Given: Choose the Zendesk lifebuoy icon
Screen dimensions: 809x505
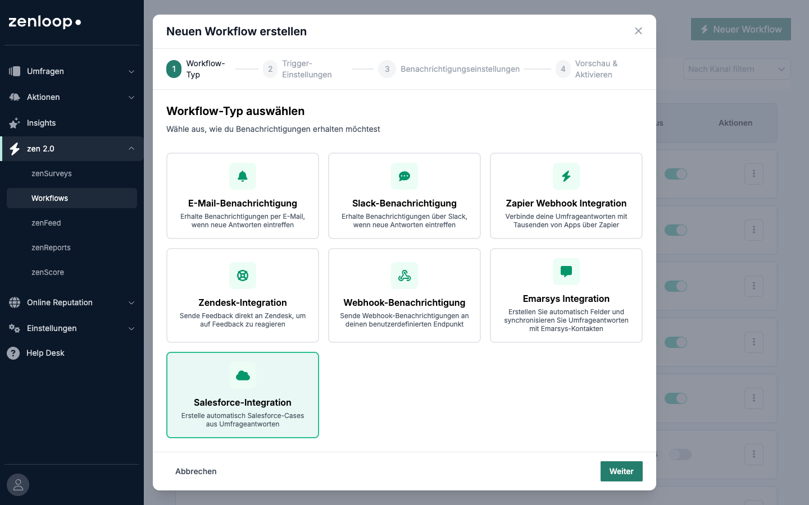Looking at the screenshot, I should coord(243,276).
